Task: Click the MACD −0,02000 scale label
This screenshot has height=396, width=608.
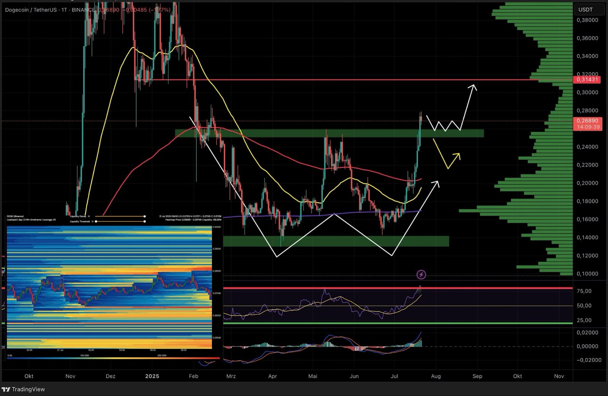Action: click(589, 360)
